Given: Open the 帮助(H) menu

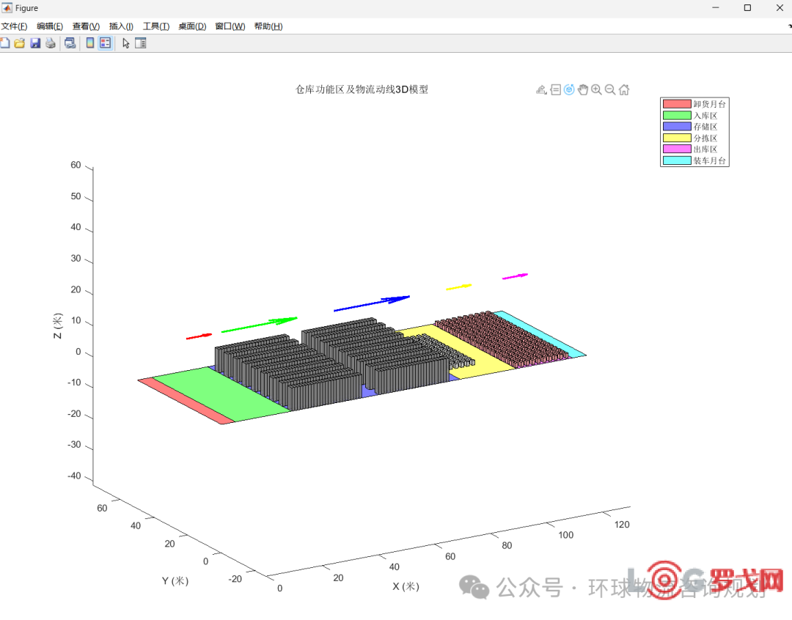Looking at the screenshot, I should click(268, 26).
